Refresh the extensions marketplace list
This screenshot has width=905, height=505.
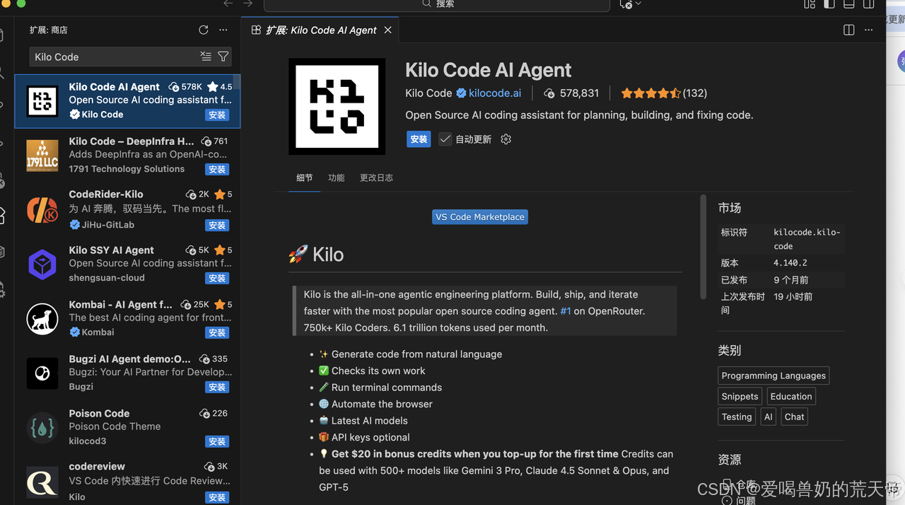click(x=204, y=30)
